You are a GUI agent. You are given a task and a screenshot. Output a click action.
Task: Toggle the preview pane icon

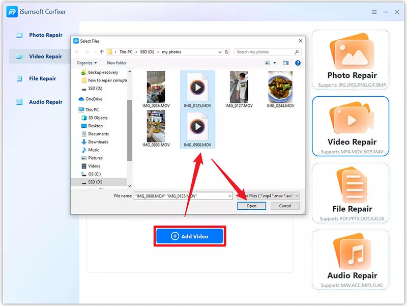[286, 63]
